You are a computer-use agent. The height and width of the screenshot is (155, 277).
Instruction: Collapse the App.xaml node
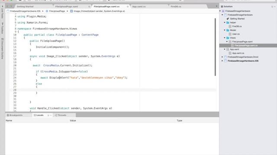coord(225,50)
